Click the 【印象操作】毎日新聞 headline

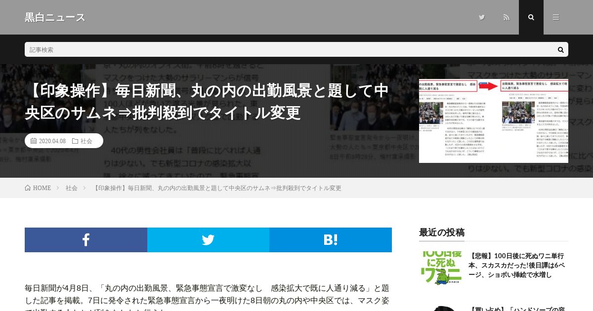[208, 102]
